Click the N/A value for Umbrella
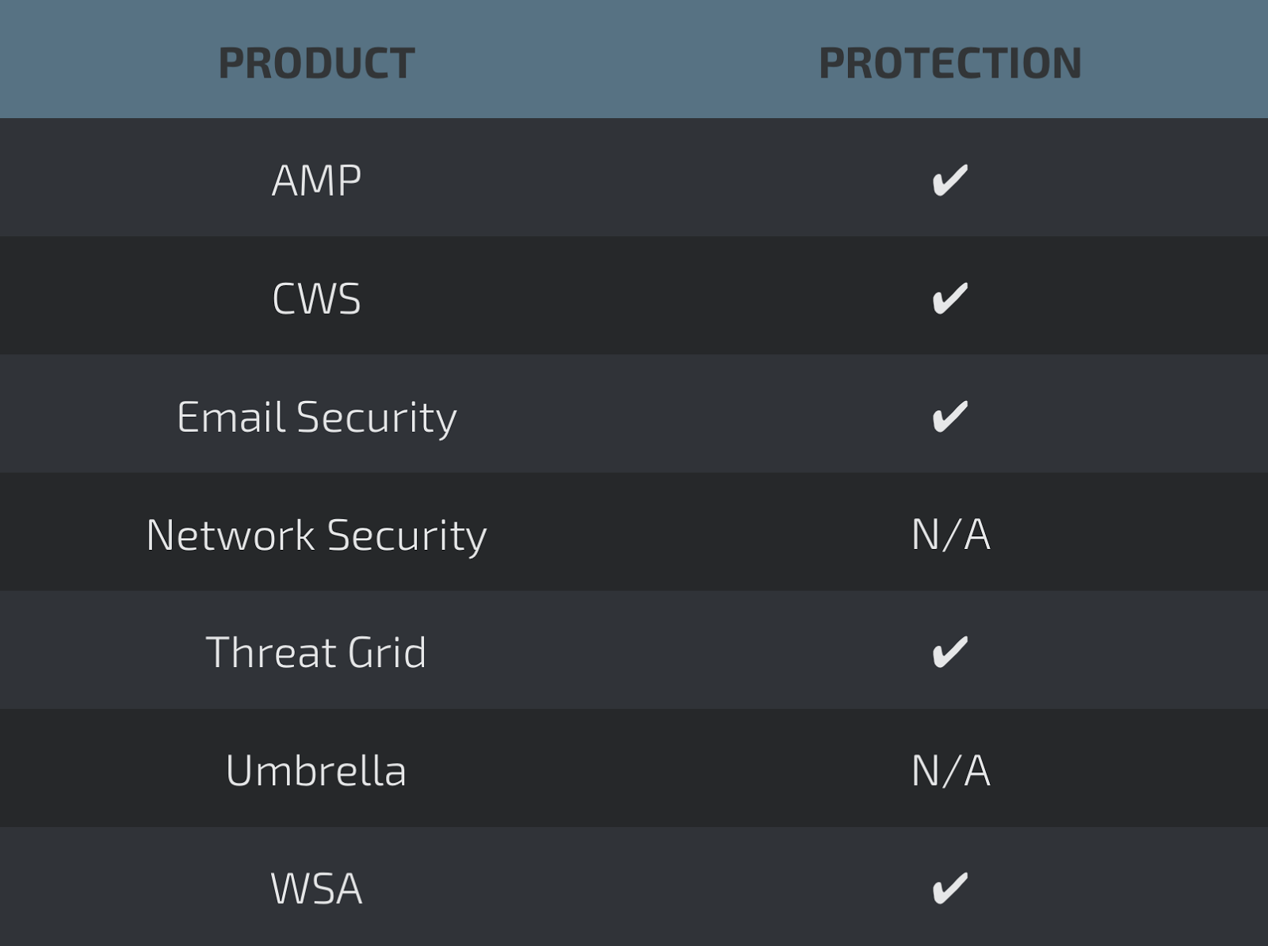 (950, 770)
